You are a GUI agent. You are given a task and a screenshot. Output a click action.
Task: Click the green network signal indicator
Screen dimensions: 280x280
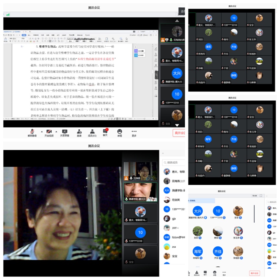pyautogui.click(x=8, y=15)
